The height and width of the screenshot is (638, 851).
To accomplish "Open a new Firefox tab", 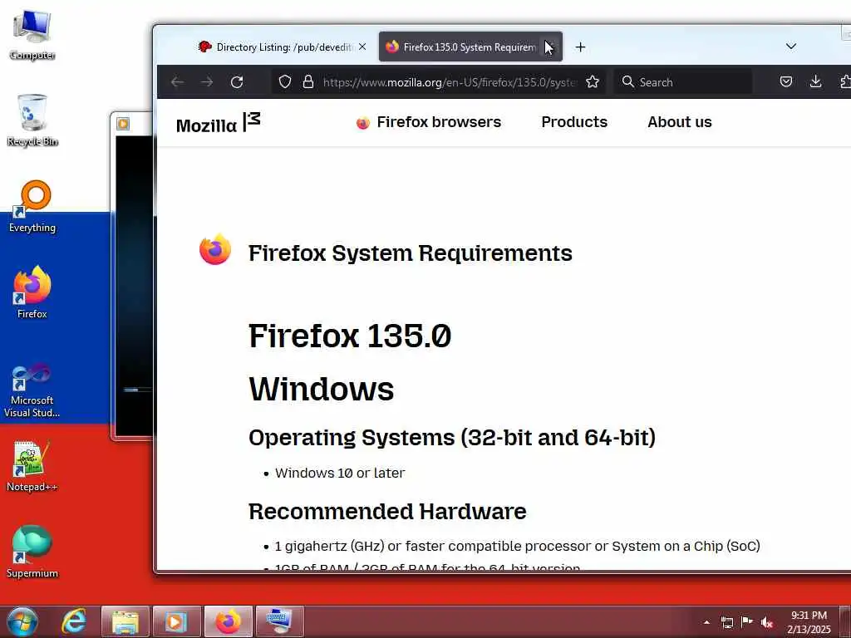I will 580,47.
